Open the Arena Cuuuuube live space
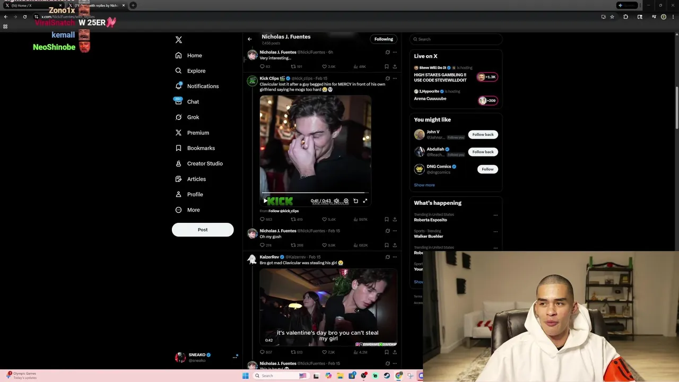 (456, 97)
